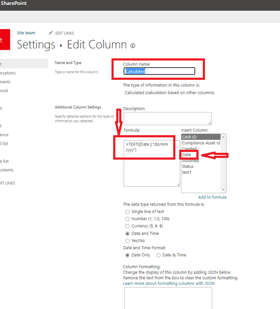Open Learn more about formatting columns with JSON
This screenshot has height=309, width=280.
coord(169,283)
